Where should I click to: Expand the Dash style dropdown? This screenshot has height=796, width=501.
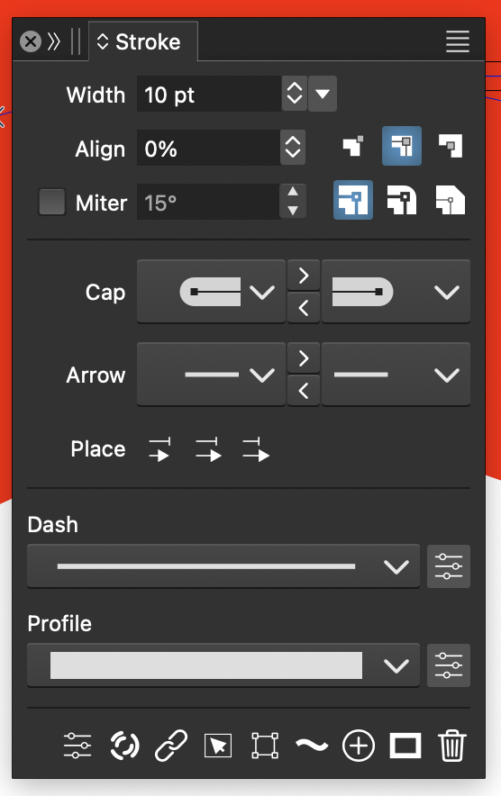coord(223,566)
